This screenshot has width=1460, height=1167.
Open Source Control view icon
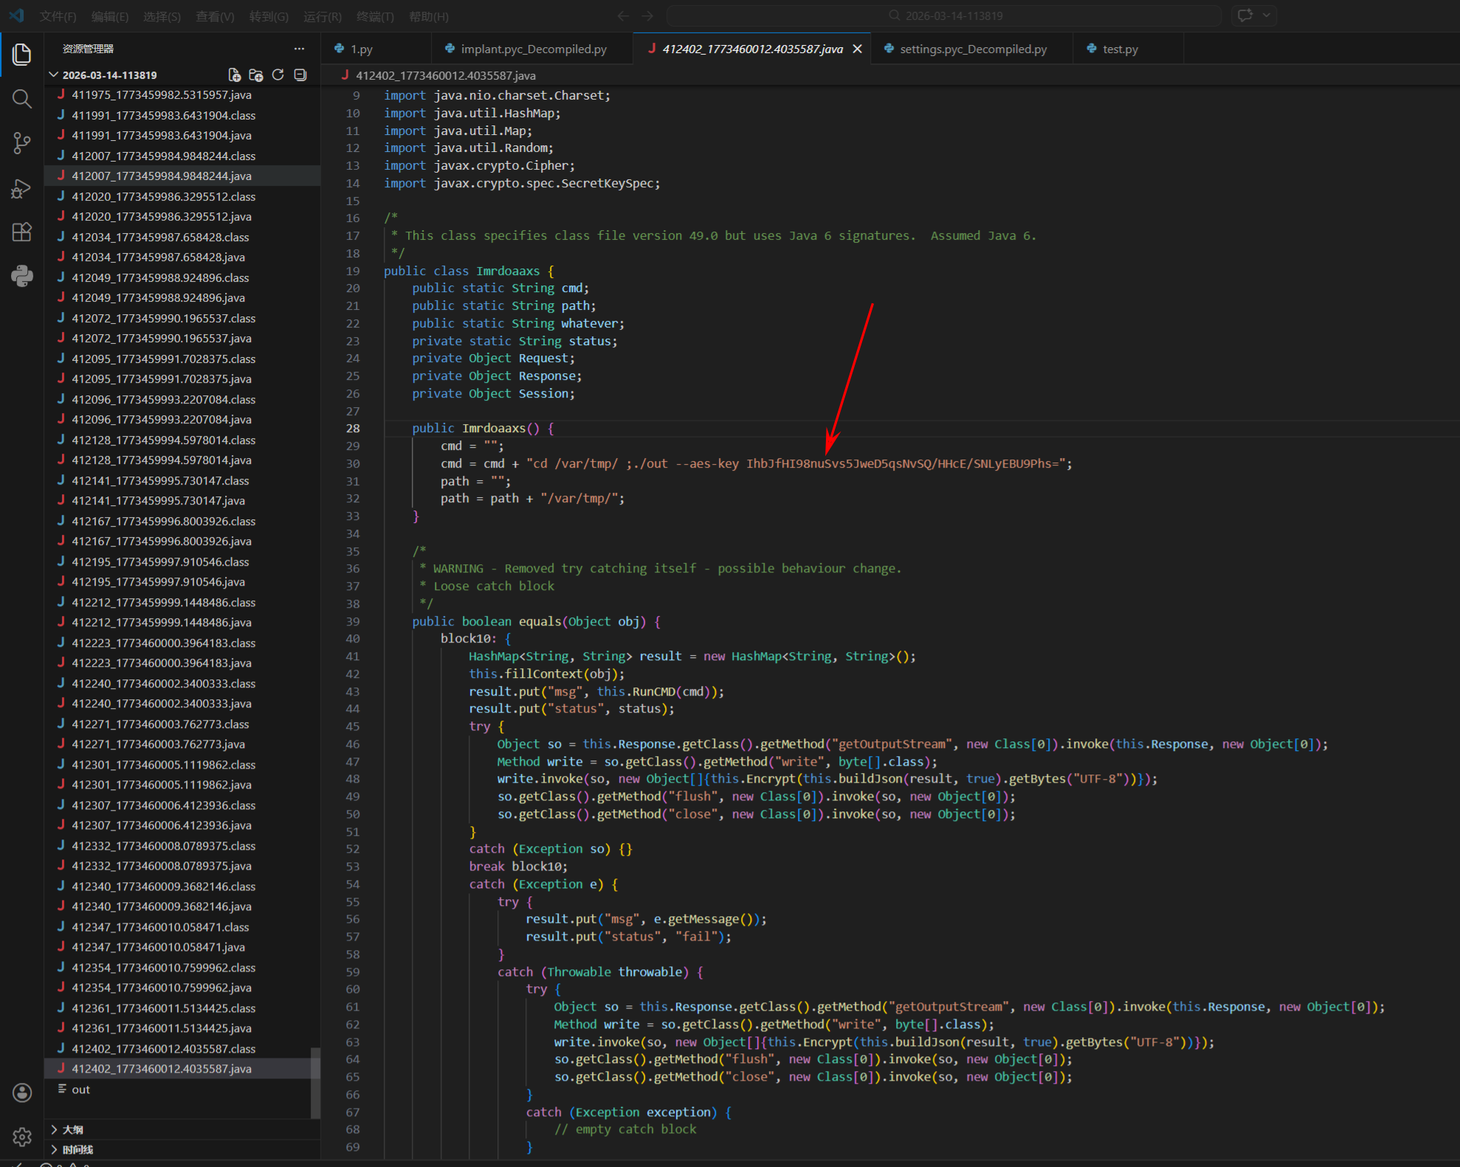click(22, 143)
